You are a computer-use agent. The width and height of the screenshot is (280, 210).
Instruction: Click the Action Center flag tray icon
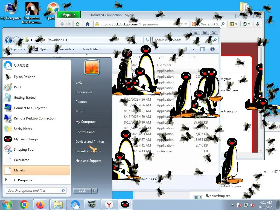point(239,205)
